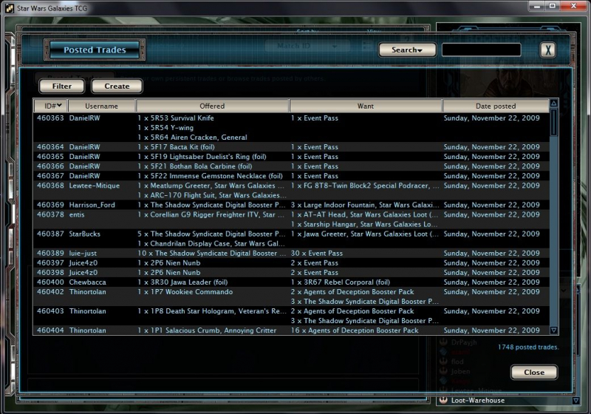Image resolution: width=591 pixels, height=414 pixels.
Task: Select Juice4z0 trade 460398
Action: click(291, 273)
